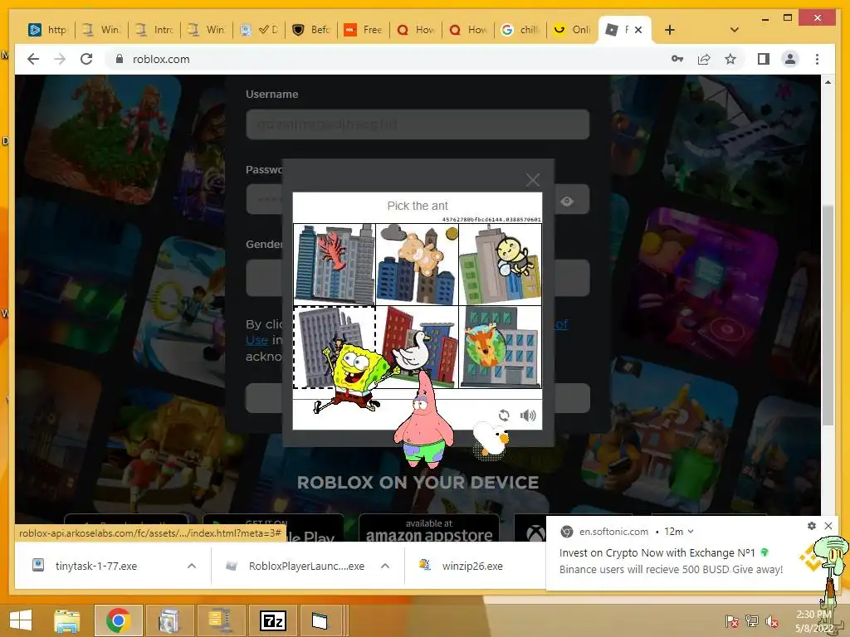Open the winzip26.exe download
The height and width of the screenshot is (637, 850).
[x=472, y=566]
